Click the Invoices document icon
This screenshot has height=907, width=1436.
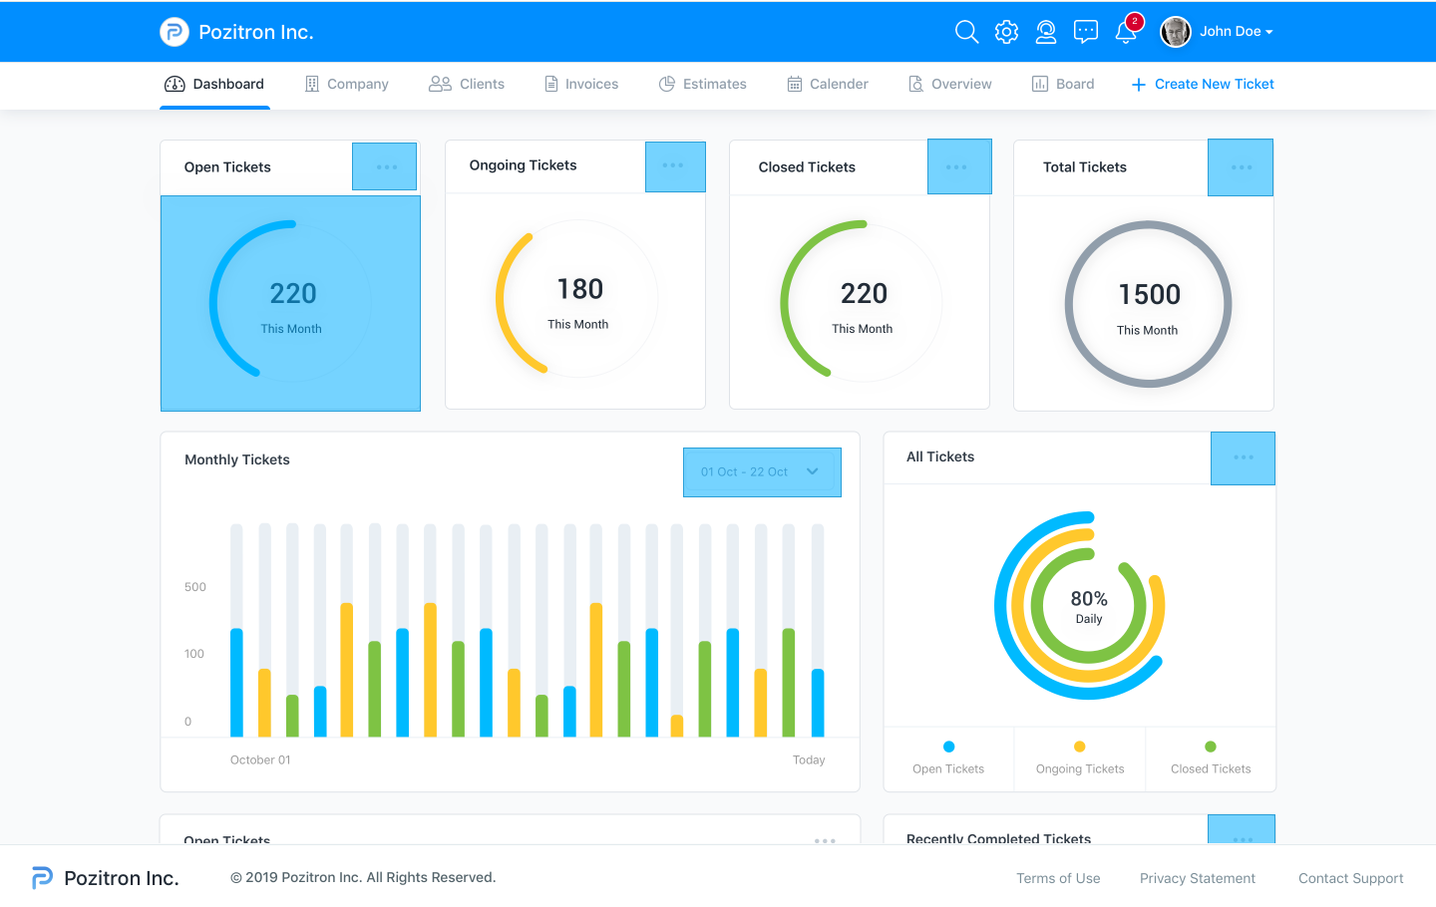551,84
